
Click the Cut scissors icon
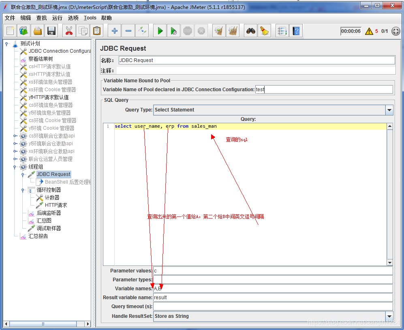tap(69, 31)
